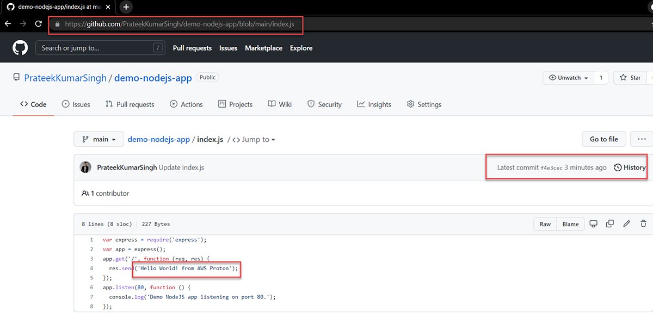The height and width of the screenshot is (330, 653).
Task: Copy the file contents using copy icon
Action: point(609,223)
